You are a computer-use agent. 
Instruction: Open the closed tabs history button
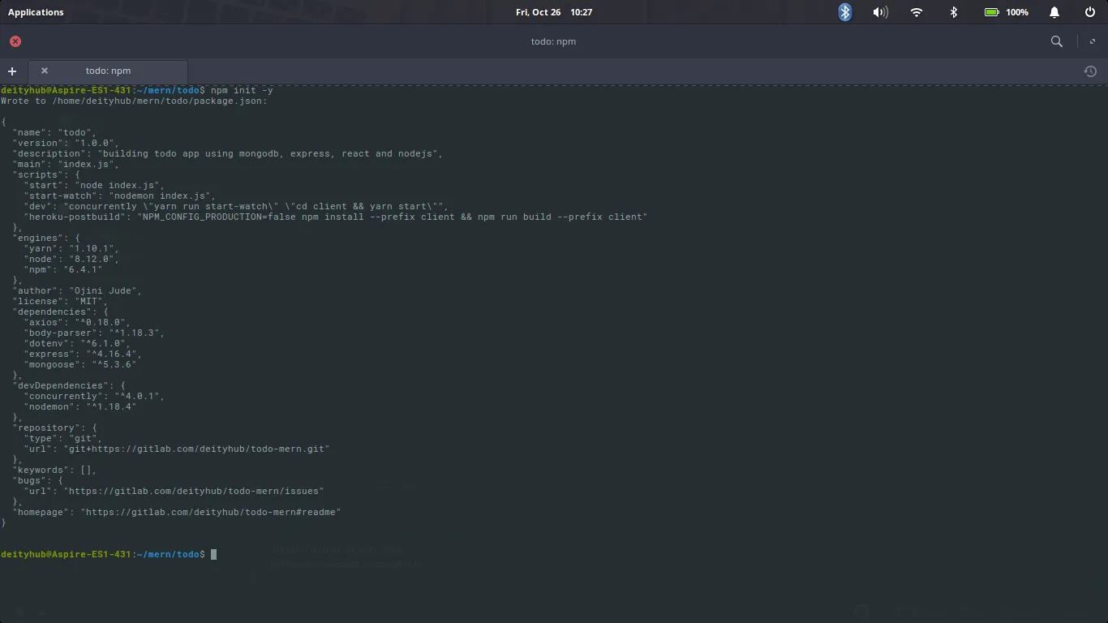click(x=1090, y=71)
